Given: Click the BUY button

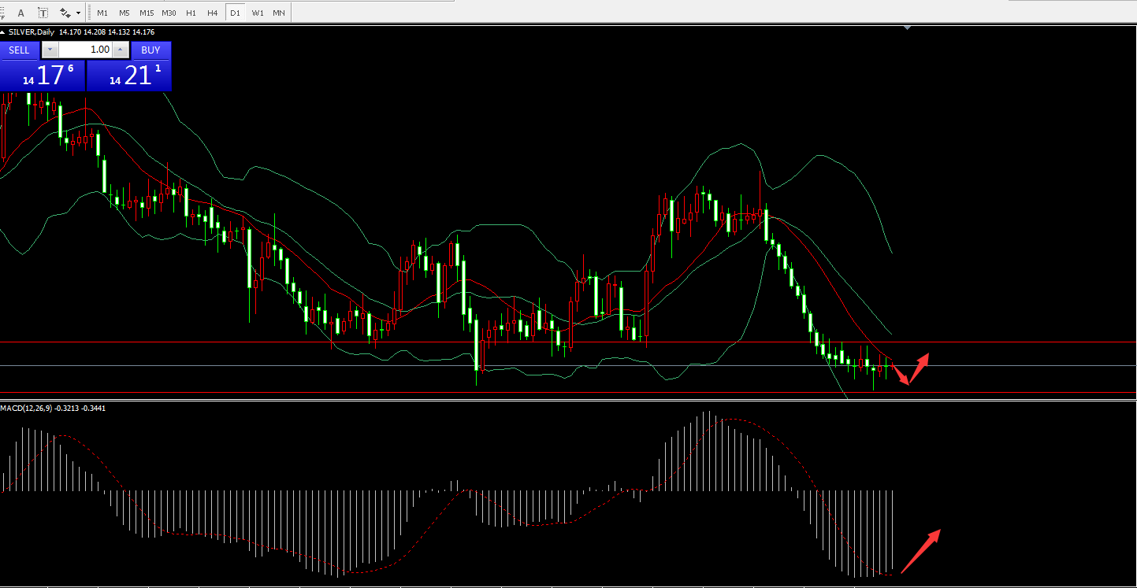Looking at the screenshot, I should (x=150, y=50).
